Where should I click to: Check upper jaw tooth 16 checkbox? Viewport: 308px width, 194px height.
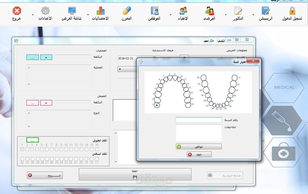97,149
